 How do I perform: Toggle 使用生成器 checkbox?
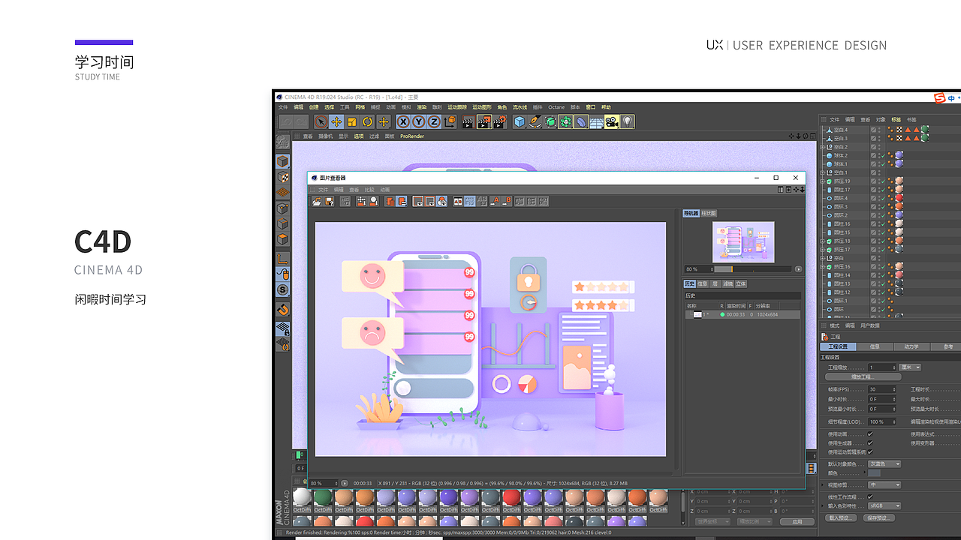tap(870, 442)
